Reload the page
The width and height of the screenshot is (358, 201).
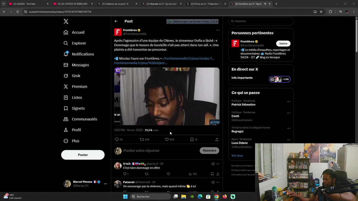pyautogui.click(x=17, y=12)
